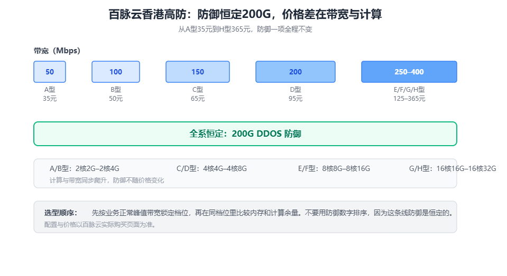507x276 pixels.
Task: Click the C型 label
Action: point(198,89)
